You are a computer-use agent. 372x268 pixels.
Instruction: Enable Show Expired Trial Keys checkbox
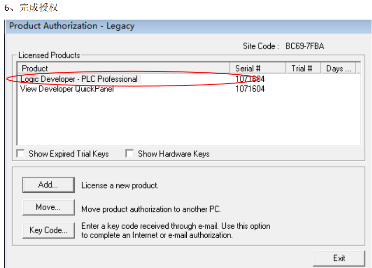click(x=21, y=154)
